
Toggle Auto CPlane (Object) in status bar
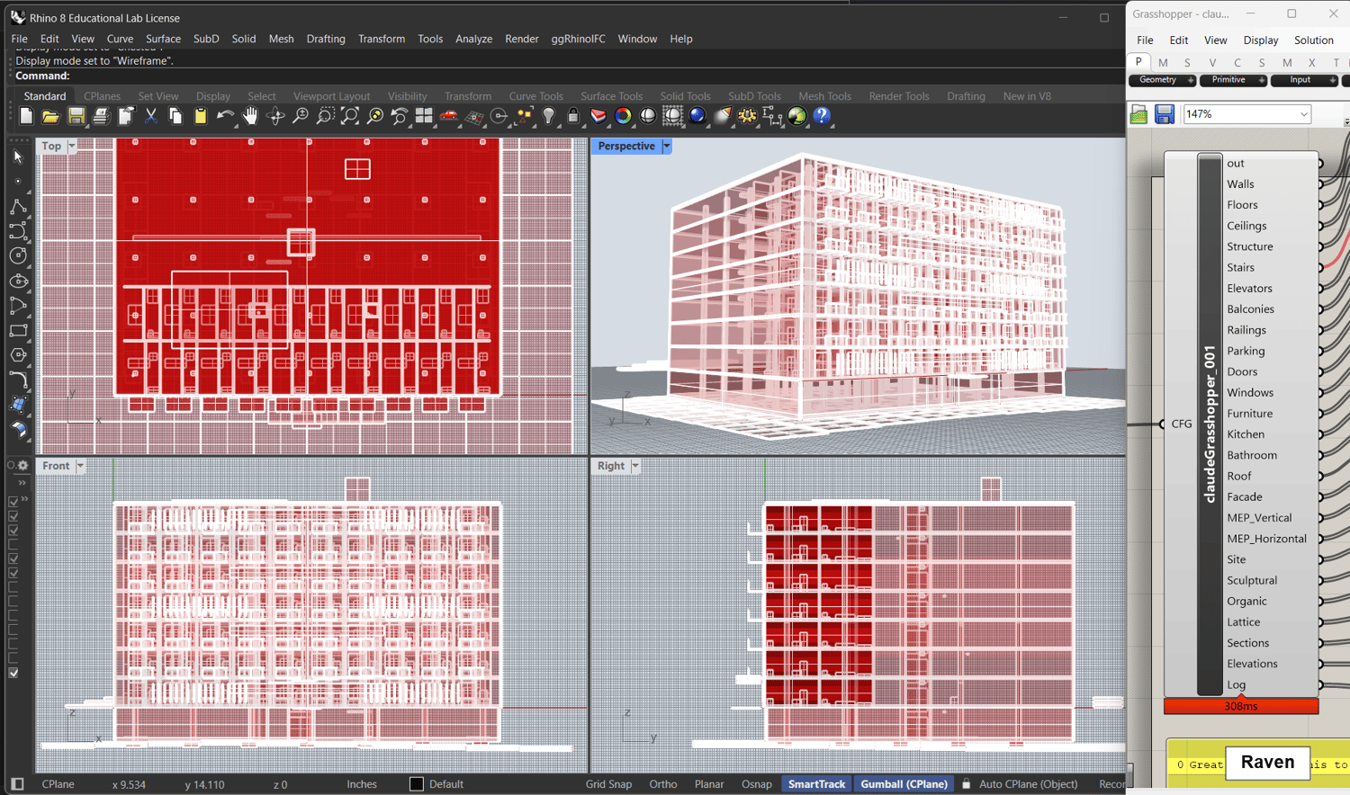tap(1028, 784)
